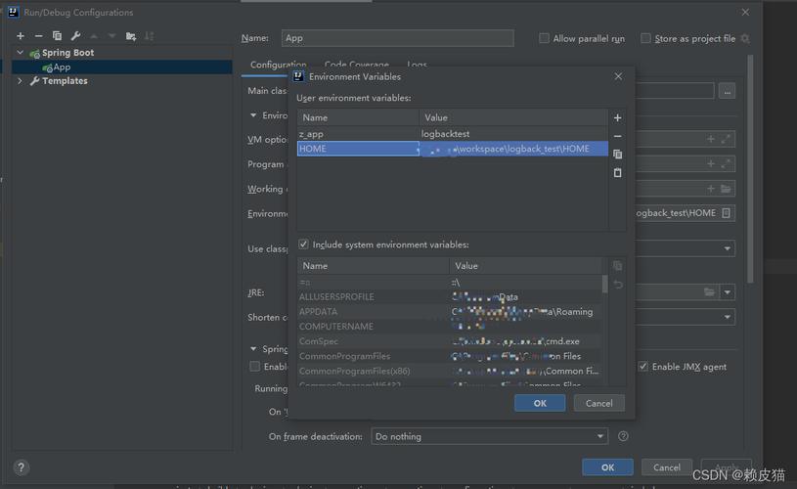
Task: Open Store as project file settings gear
Action: (745, 39)
